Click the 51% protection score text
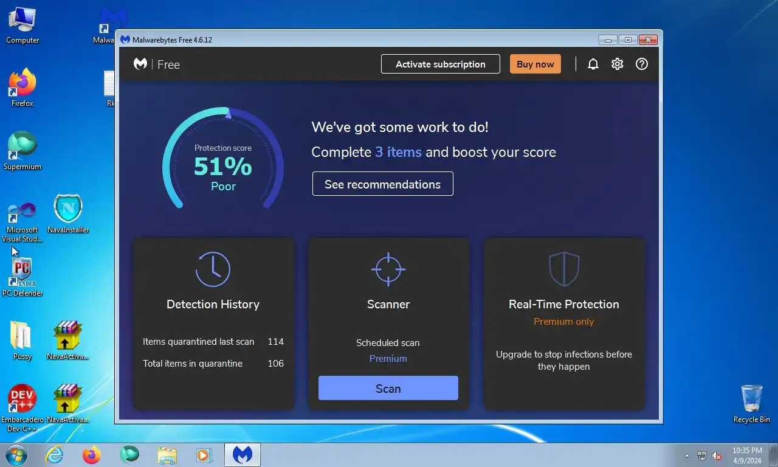778x467 pixels. (x=223, y=166)
